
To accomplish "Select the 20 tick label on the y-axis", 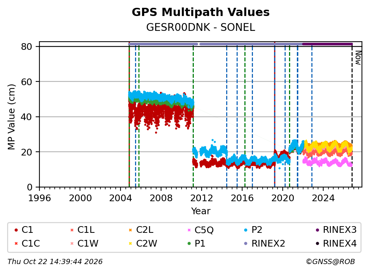I will point(26,152).
